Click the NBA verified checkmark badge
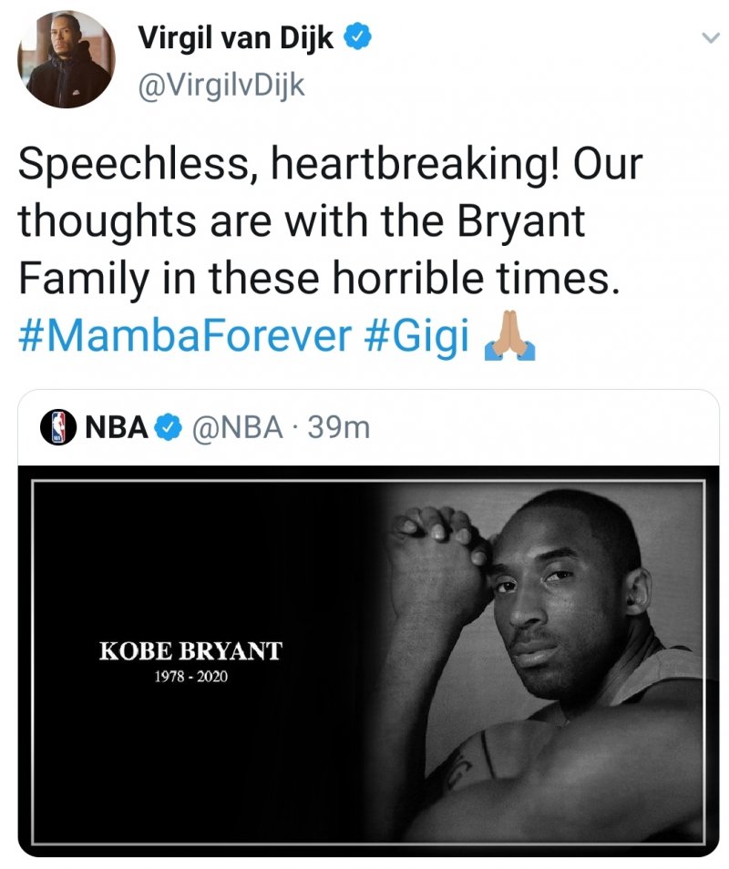The width and height of the screenshot is (729, 869). coord(166,426)
